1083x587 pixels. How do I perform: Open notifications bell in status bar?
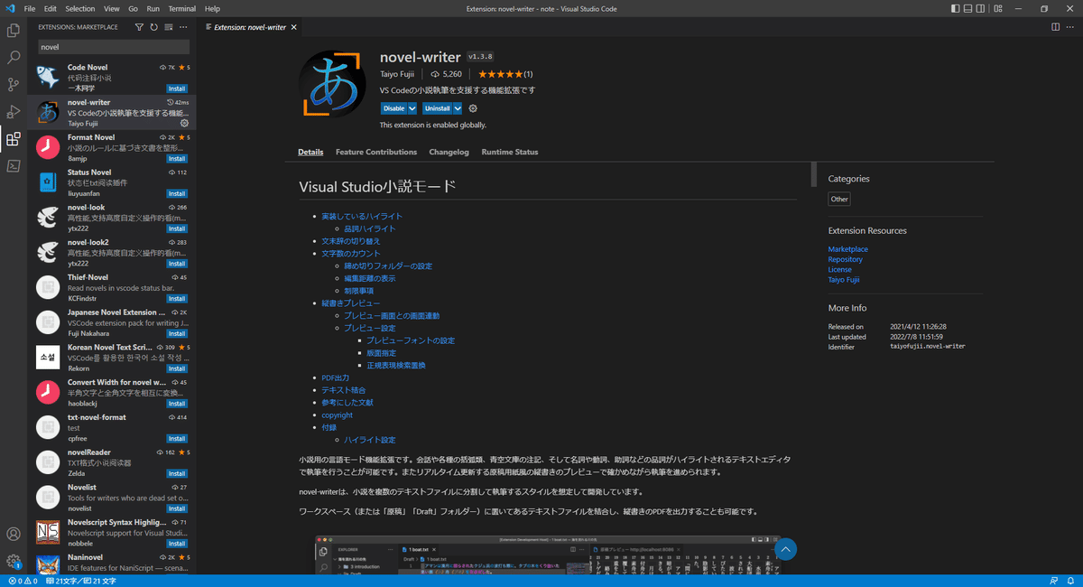click(x=1070, y=581)
